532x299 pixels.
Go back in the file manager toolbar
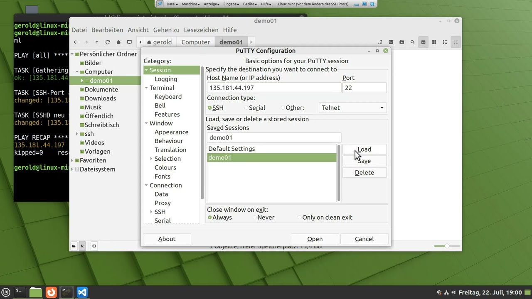(x=75, y=42)
